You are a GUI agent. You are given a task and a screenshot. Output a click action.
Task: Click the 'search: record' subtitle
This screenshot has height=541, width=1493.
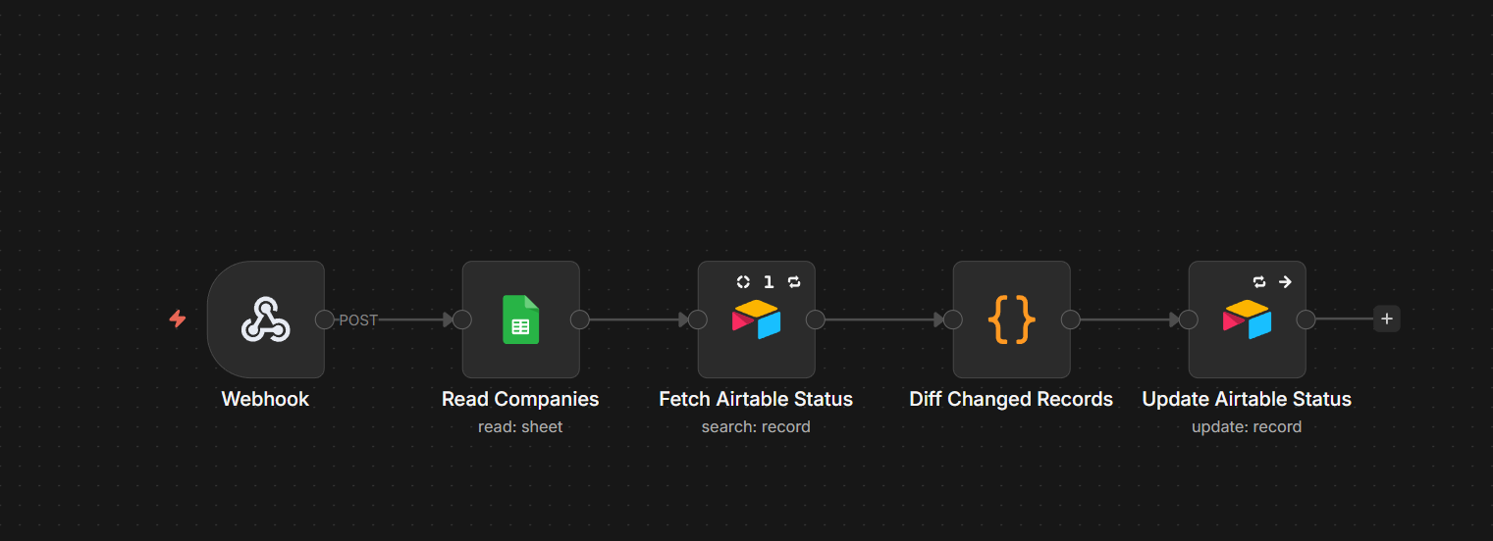point(756,427)
